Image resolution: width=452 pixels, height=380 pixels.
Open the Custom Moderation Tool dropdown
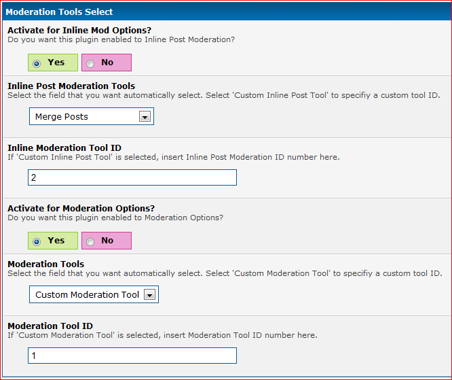(x=87, y=295)
